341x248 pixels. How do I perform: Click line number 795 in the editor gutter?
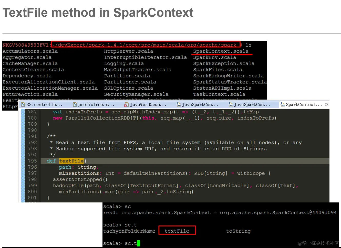click(32, 161)
